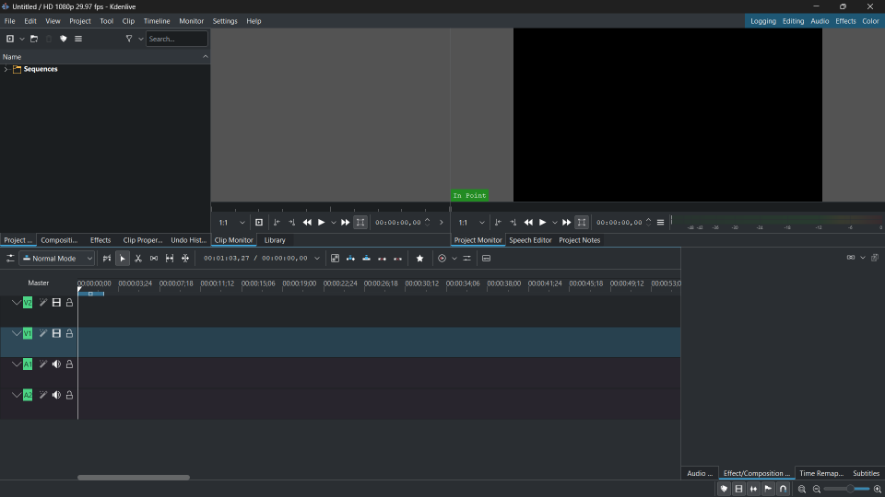885x497 pixels.
Task: Open the File menu
Action: [9, 21]
